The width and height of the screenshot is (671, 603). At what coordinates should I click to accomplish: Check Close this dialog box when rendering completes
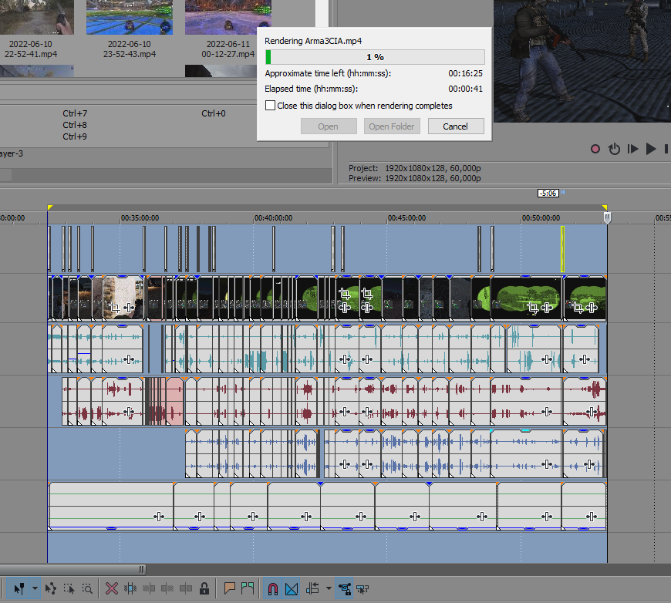pyautogui.click(x=270, y=106)
